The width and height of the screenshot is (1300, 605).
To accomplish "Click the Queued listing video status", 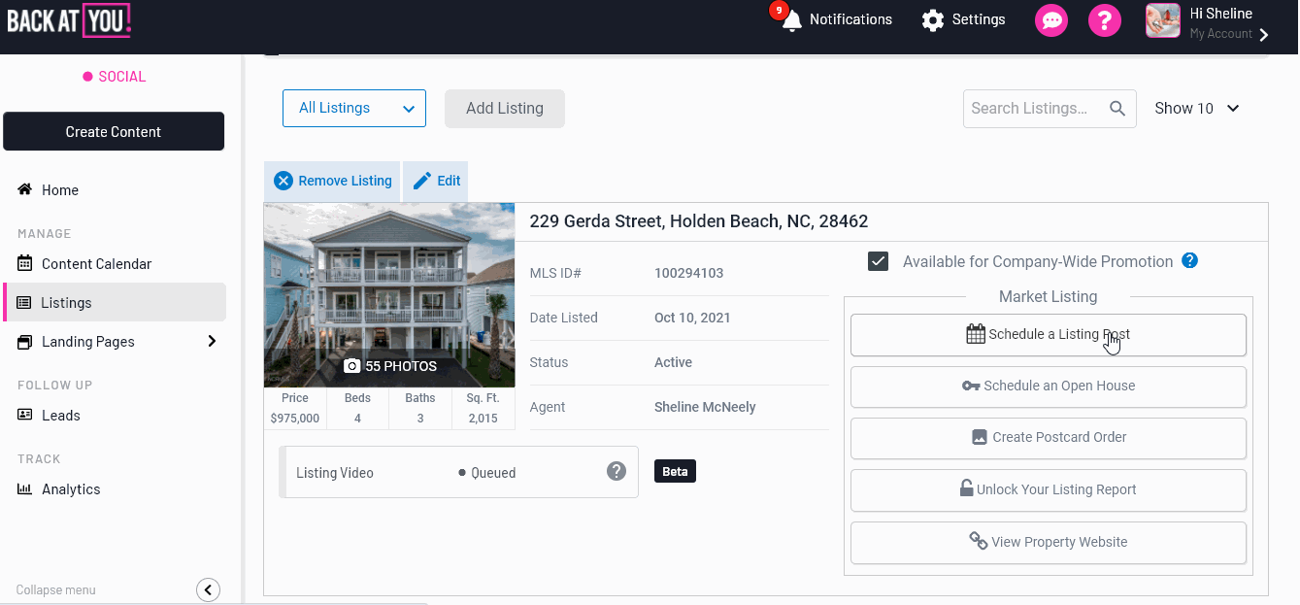I will pos(487,473).
